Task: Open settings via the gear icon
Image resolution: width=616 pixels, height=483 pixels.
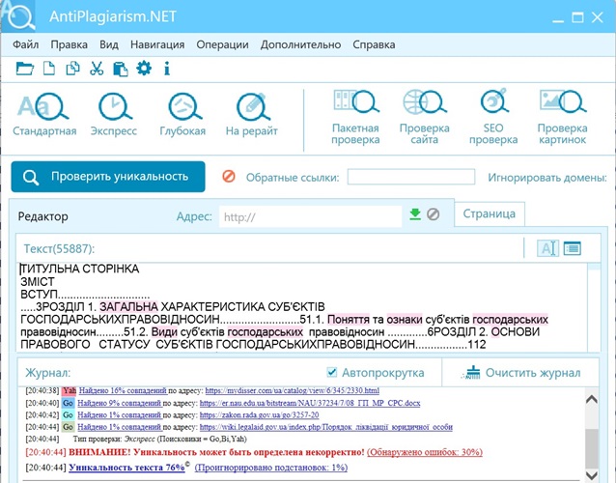Action: pyautogui.click(x=144, y=69)
